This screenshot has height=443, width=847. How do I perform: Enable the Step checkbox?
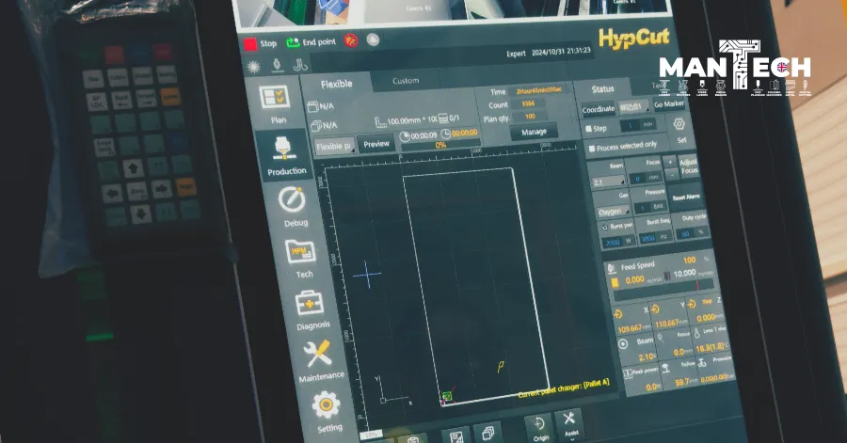589,130
